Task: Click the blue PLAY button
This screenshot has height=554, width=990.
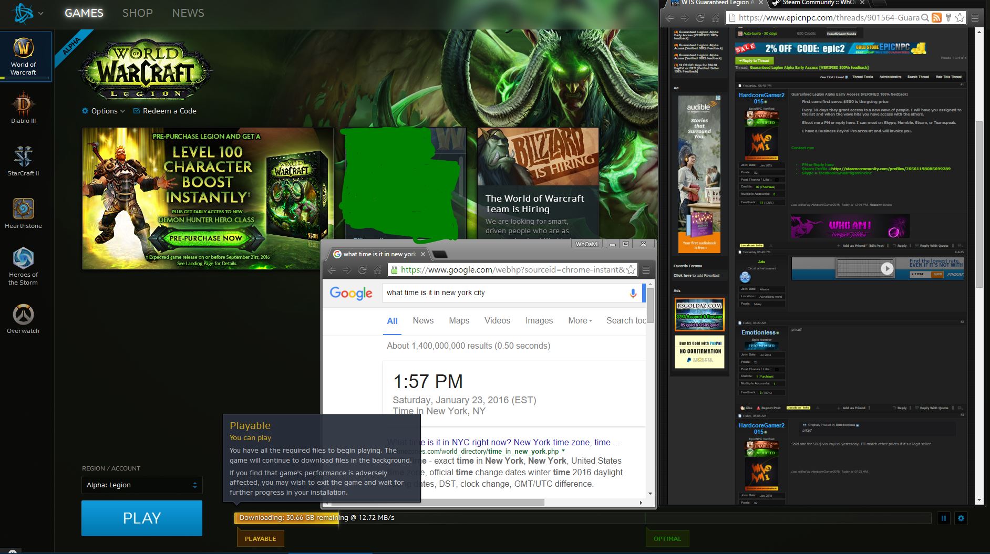Action: click(x=142, y=518)
